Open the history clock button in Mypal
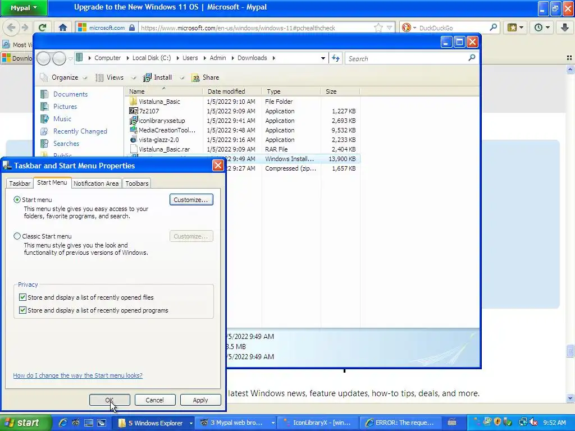The height and width of the screenshot is (431, 575). [541, 27]
